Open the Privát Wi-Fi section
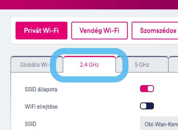This screenshot has height=130, width=178. click(41, 31)
